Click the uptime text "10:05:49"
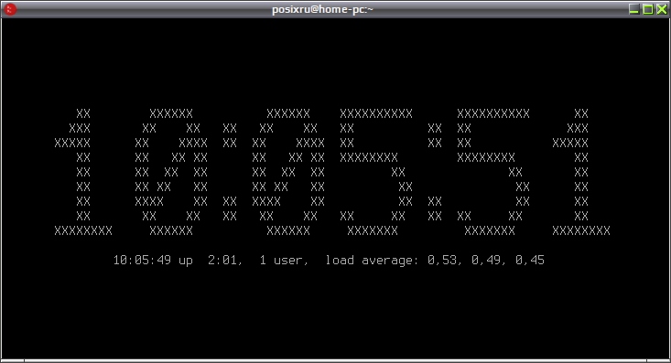 click(142, 260)
